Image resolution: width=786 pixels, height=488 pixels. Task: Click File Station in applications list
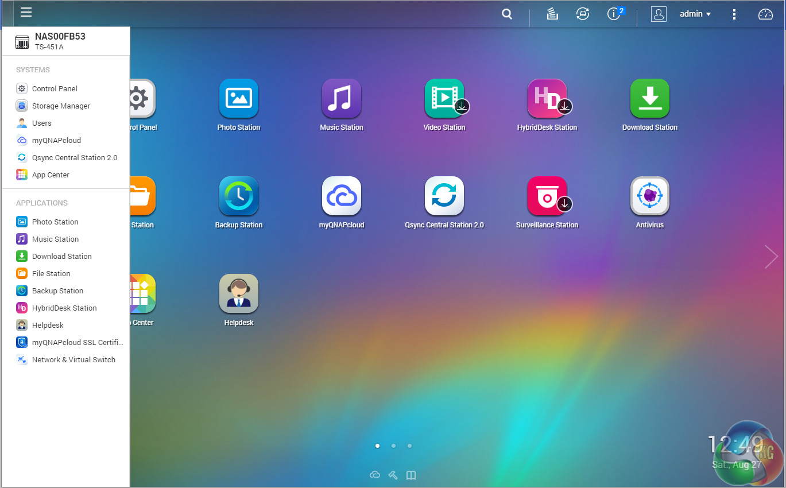(x=51, y=274)
